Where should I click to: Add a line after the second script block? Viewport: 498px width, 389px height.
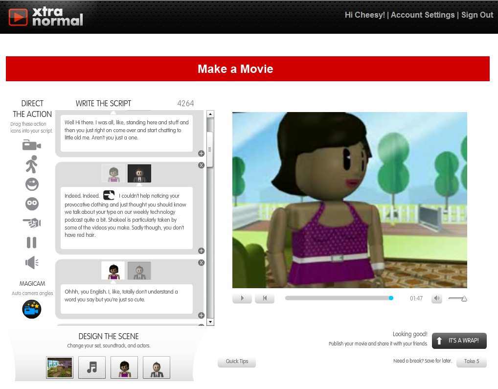click(x=201, y=251)
